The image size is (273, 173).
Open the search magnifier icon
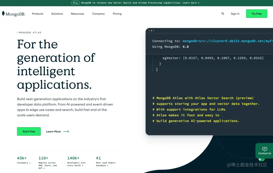[223, 14]
